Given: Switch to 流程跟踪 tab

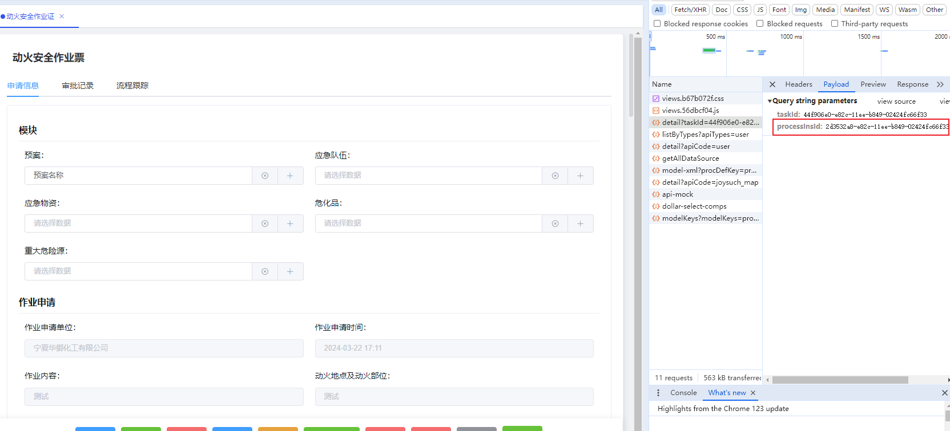Looking at the screenshot, I should click(132, 86).
